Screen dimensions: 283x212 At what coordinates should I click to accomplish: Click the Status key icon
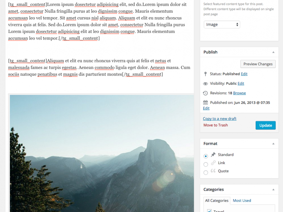point(205,74)
